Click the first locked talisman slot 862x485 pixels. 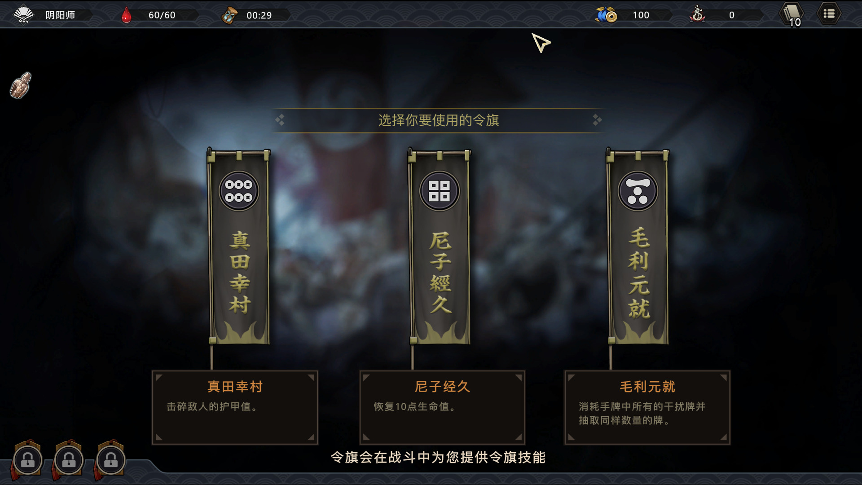click(x=27, y=460)
